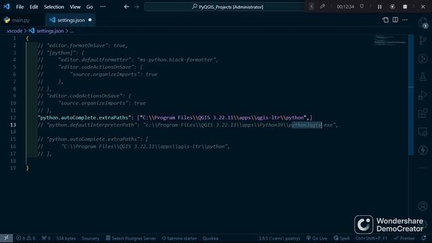Start Go Live server
The height and width of the screenshot is (243, 432).
click(317, 238)
